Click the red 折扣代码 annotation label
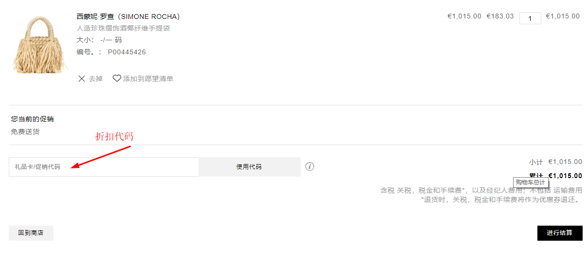This screenshot has height=264, width=587. [x=114, y=137]
